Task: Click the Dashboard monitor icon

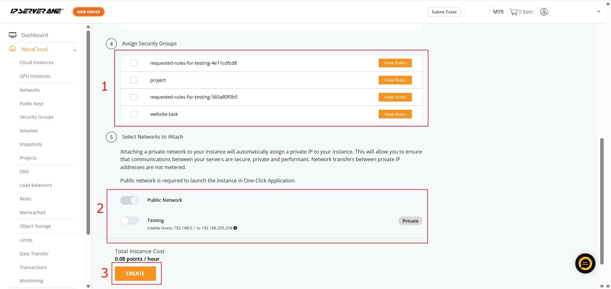Action: (x=13, y=35)
